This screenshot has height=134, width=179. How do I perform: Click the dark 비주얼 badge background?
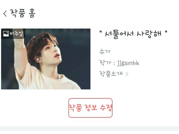[13, 34]
